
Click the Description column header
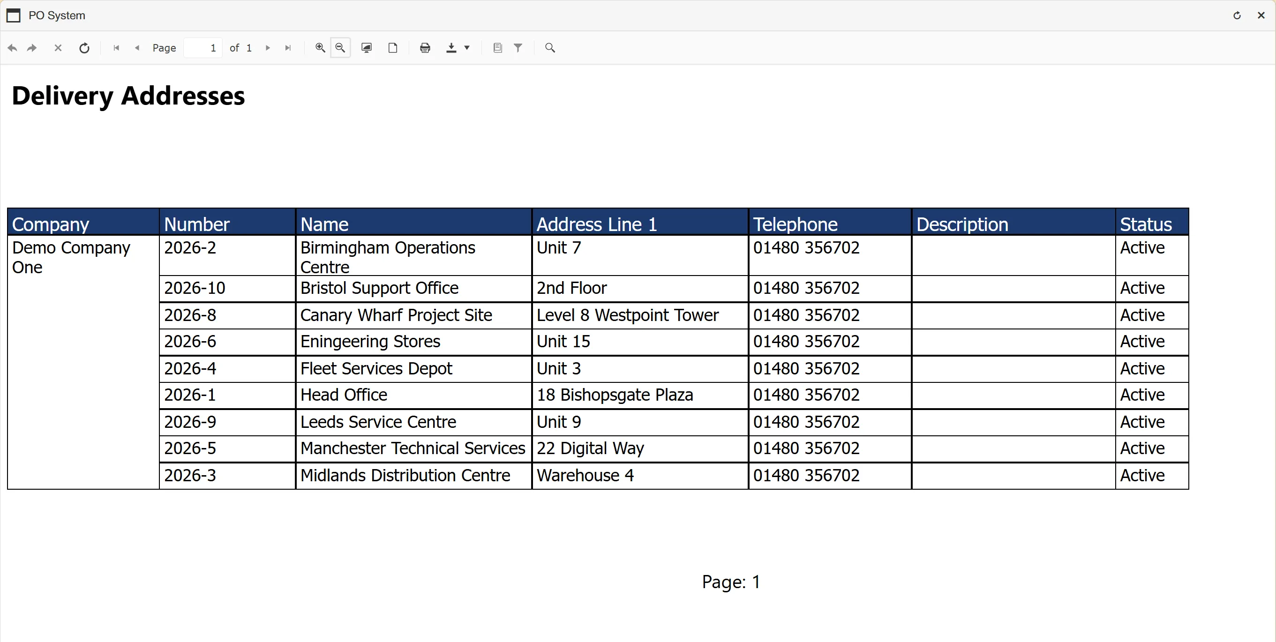(1013, 222)
